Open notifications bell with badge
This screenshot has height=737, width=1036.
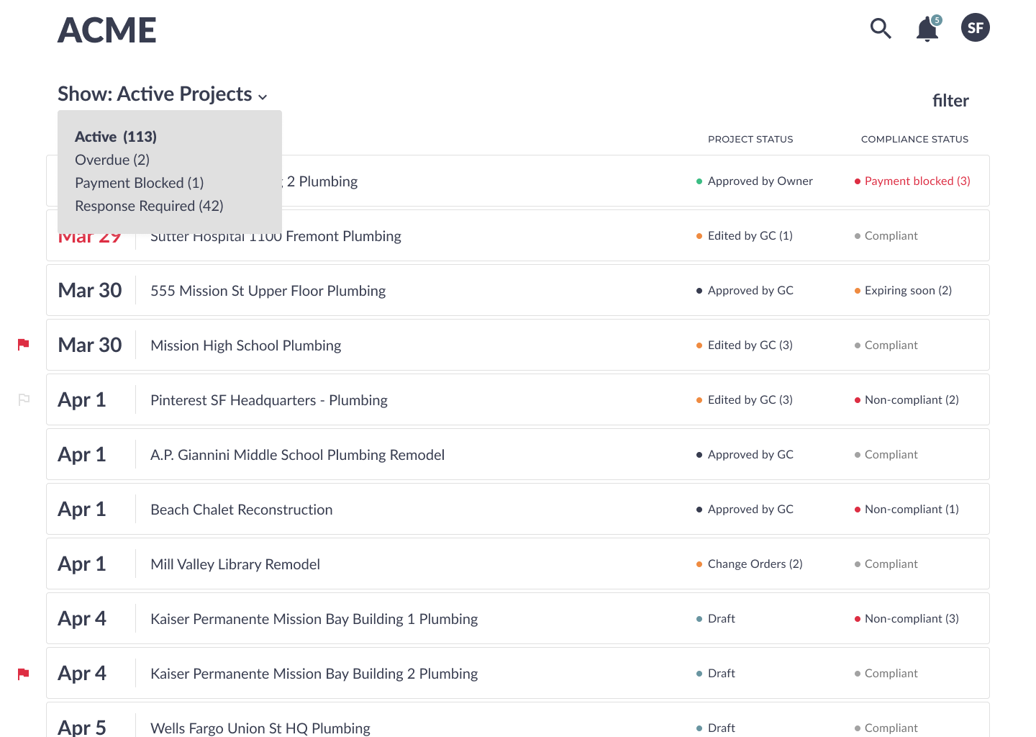(x=928, y=28)
